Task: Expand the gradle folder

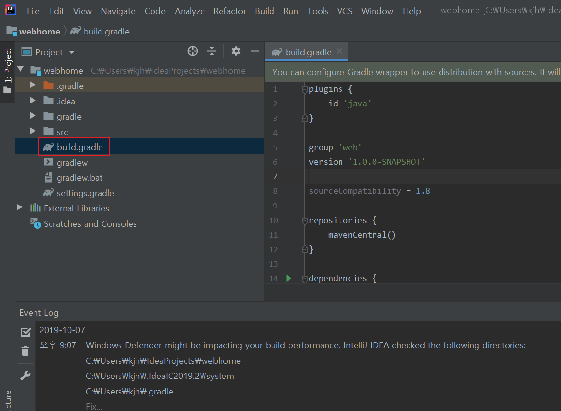Action: click(x=33, y=115)
